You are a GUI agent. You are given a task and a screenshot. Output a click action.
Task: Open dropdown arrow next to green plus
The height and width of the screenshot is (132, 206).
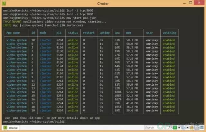point(179,127)
